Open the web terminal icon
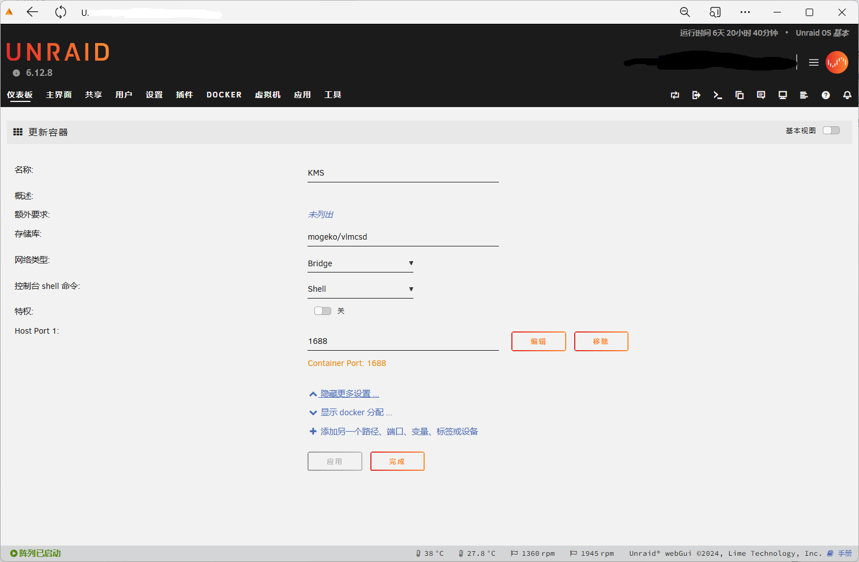Viewport: 859px width, 562px height. point(718,95)
